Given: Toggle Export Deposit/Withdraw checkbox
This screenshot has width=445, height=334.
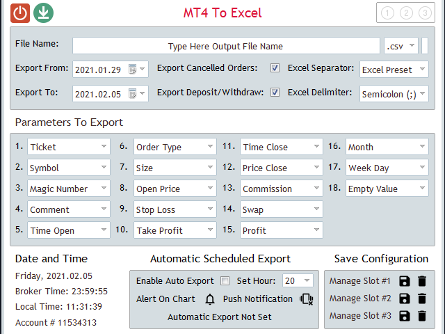Looking at the screenshot, I should pos(275,93).
